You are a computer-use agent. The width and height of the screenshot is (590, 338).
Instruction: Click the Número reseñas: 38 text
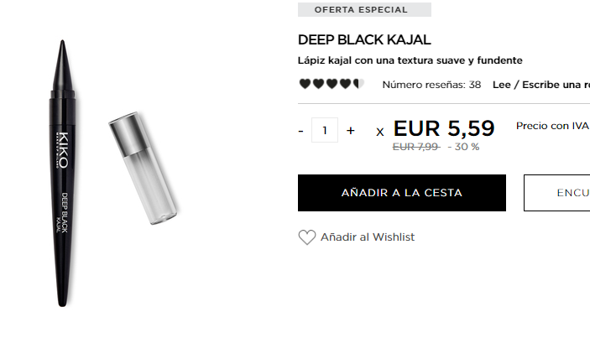pyautogui.click(x=431, y=85)
